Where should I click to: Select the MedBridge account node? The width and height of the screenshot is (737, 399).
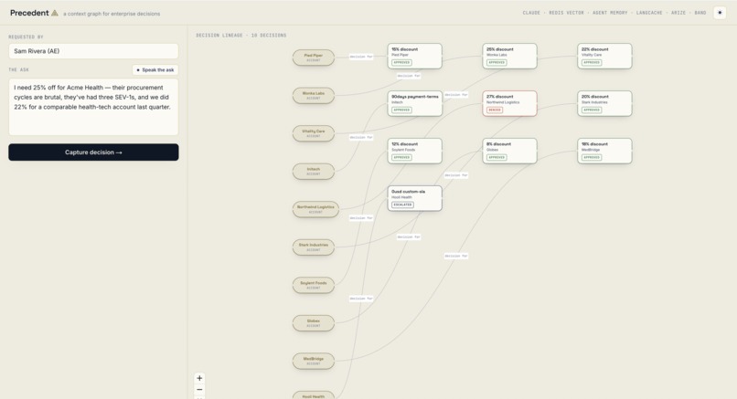(314, 361)
